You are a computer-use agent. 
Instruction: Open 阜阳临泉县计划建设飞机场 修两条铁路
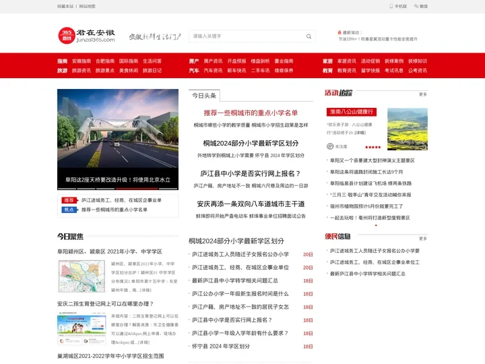tap(370, 183)
